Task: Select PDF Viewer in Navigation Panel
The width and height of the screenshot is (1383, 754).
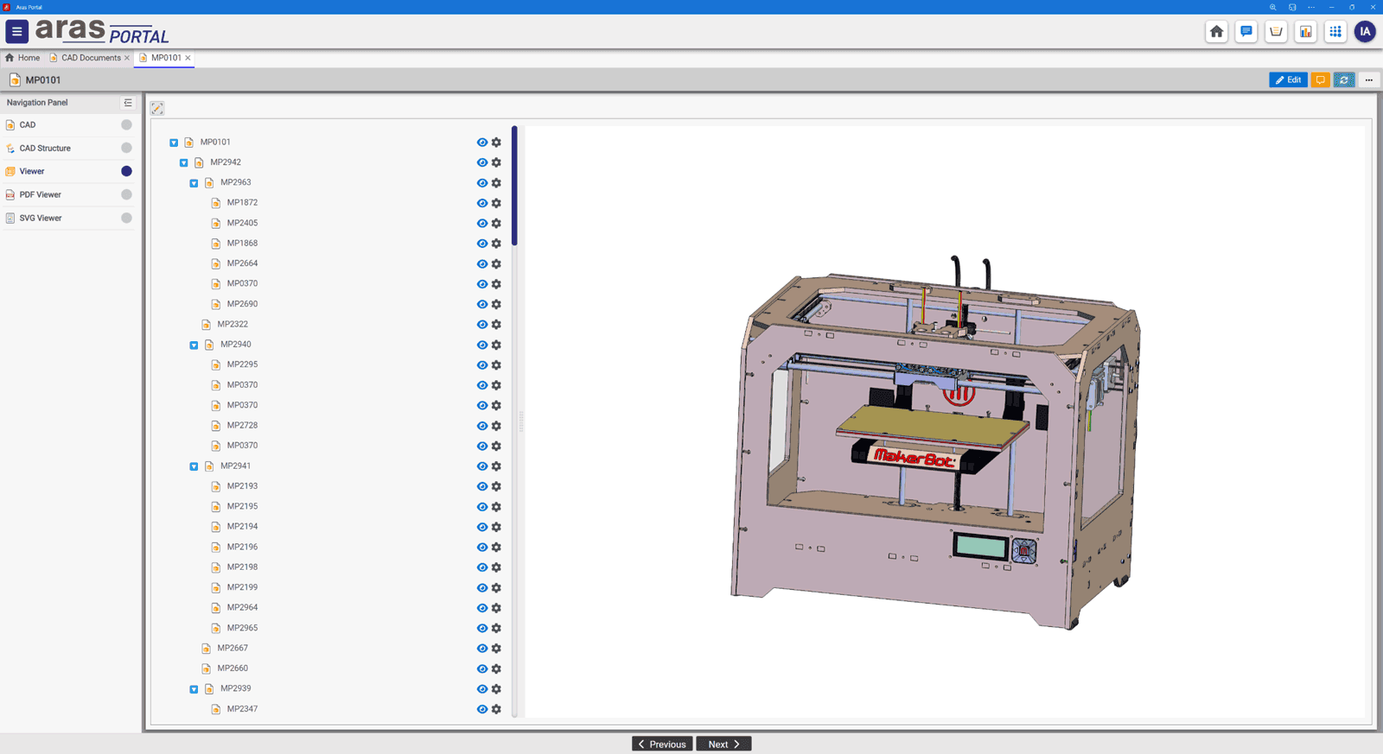Action: tap(69, 194)
